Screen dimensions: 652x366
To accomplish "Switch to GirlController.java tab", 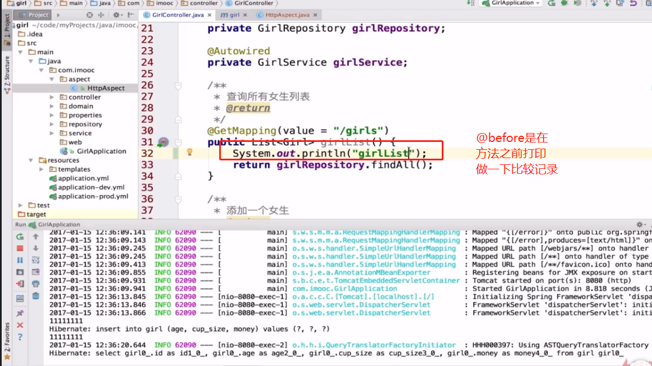I will pos(178,15).
